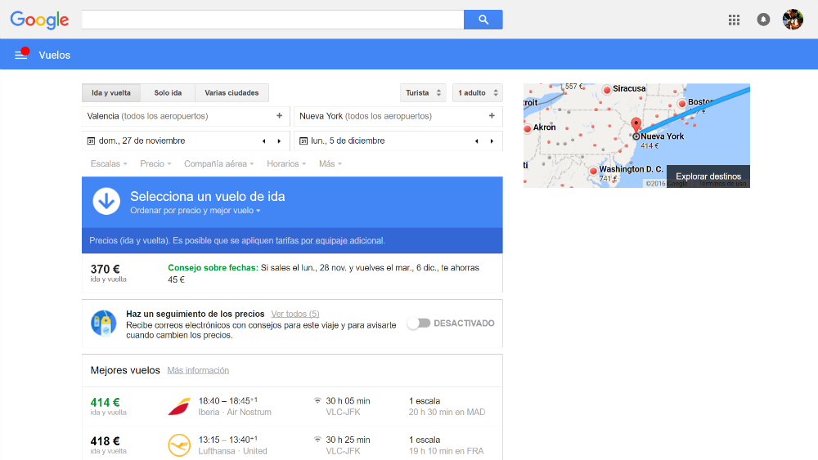Click the lun., 5 de diciembre date
The image size is (818, 460).
348,141
